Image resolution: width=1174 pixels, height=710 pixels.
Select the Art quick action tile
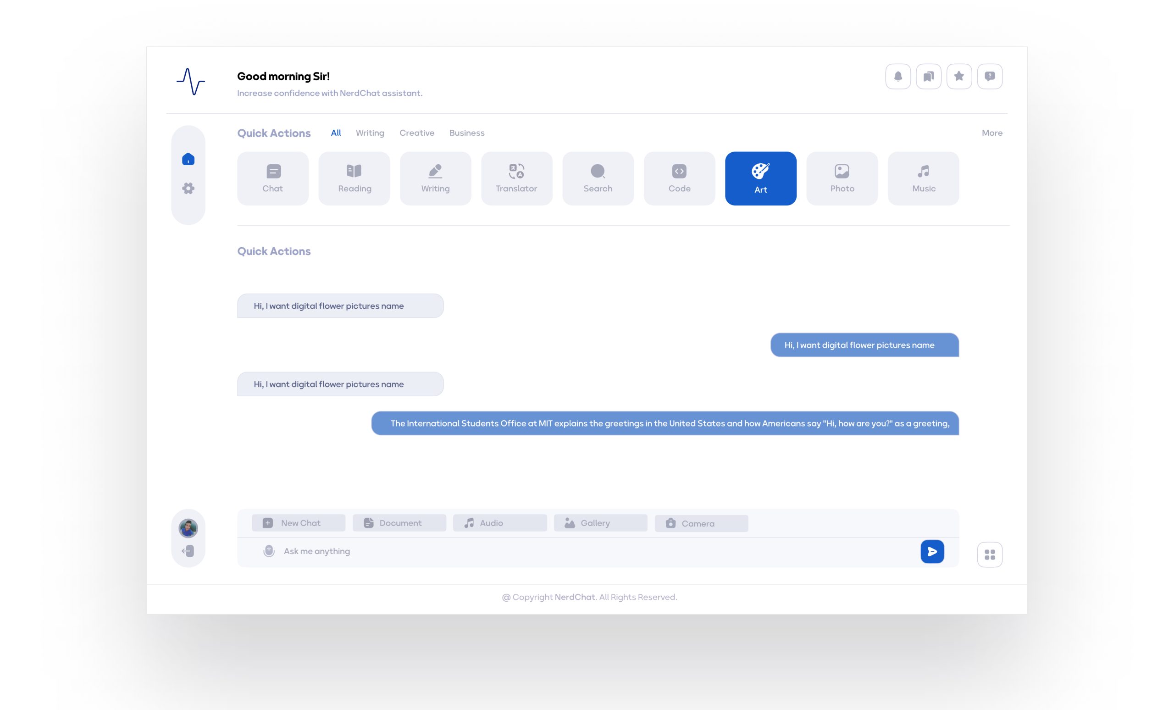coord(760,179)
